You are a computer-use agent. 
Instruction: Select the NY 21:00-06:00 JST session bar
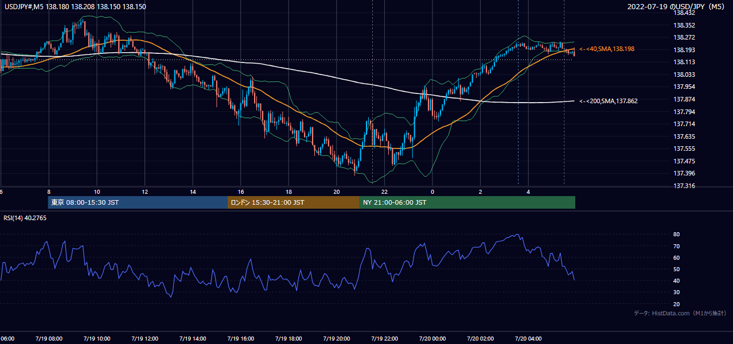pos(467,202)
